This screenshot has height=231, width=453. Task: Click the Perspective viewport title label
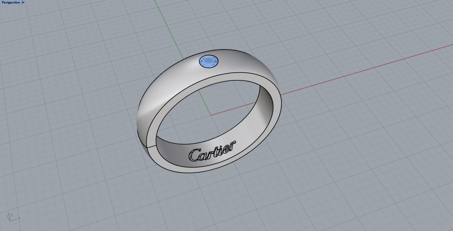point(11,2)
